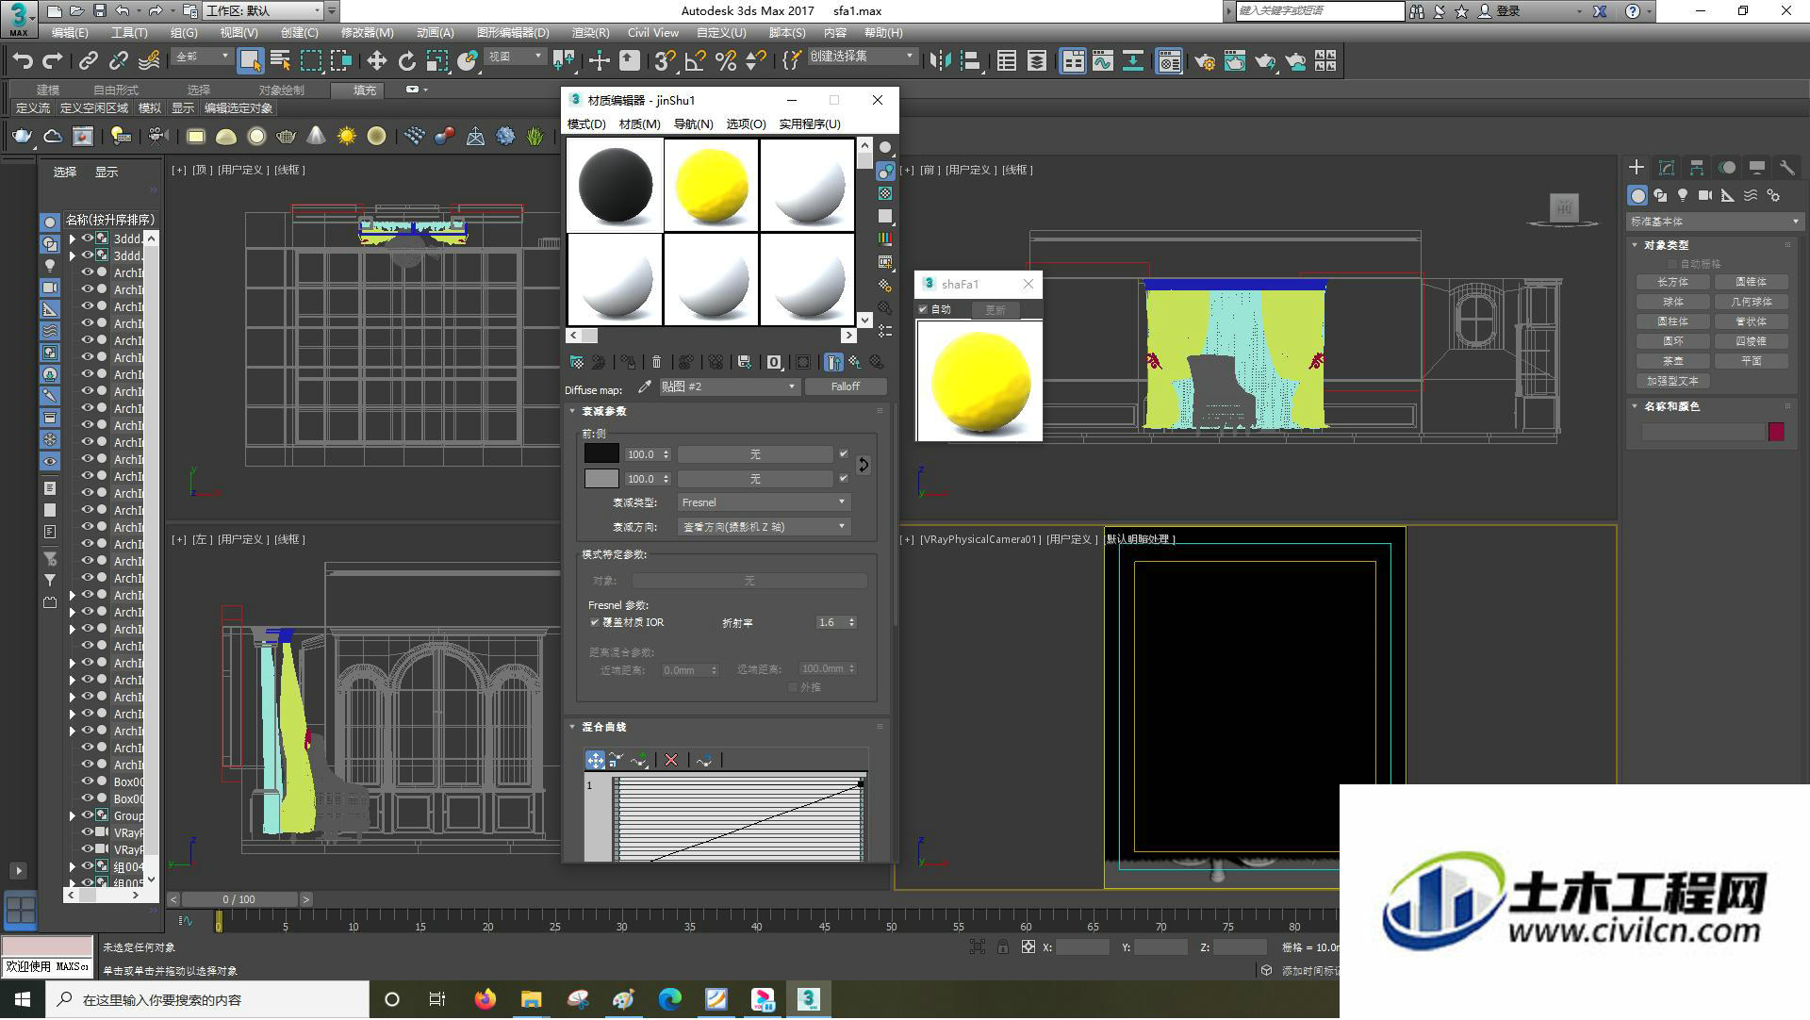Click 茶壶 teapot creation button
1810x1020 pixels.
[x=1673, y=361]
